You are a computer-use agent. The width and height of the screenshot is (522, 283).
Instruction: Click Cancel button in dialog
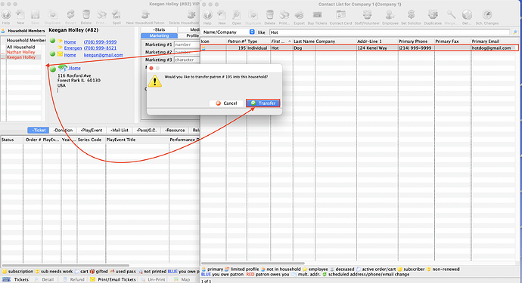(226, 103)
